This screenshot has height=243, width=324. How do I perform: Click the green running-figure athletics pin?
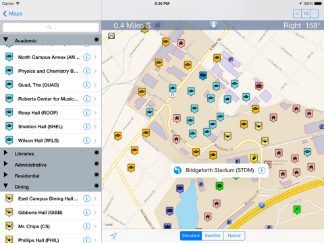click(297, 210)
